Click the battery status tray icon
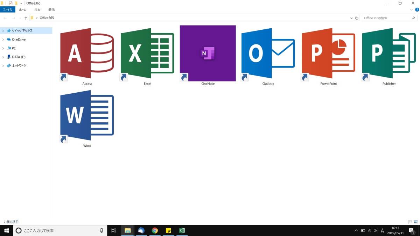Screen dimensions: 420x236 (363, 231)
